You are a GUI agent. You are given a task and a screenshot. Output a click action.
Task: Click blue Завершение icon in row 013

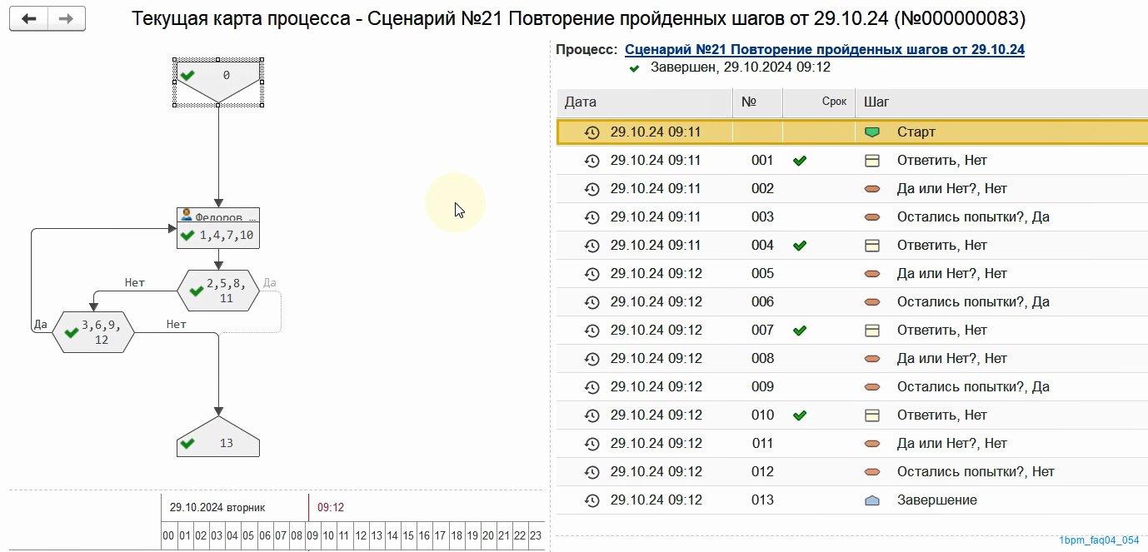point(872,500)
